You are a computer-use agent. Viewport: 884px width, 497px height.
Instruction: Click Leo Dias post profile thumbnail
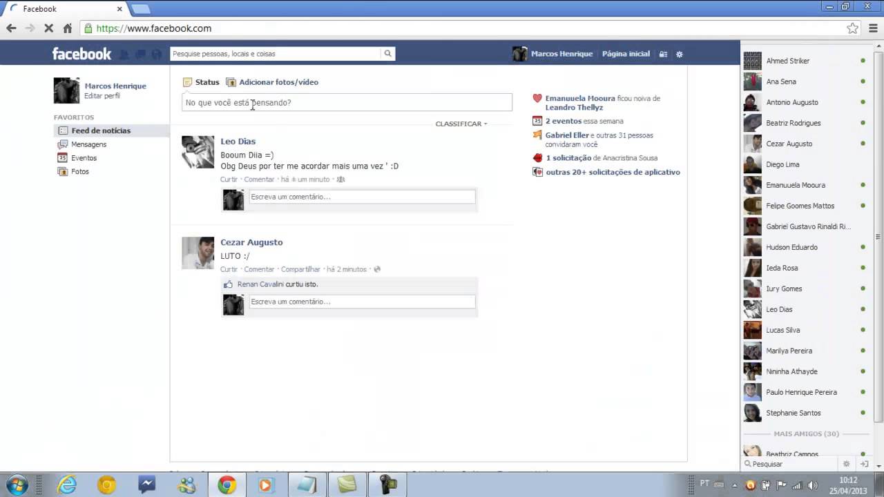(x=198, y=152)
